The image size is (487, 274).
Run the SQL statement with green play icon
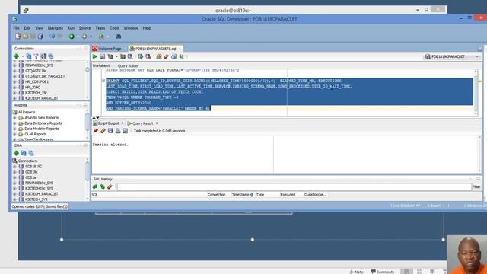point(95,56)
